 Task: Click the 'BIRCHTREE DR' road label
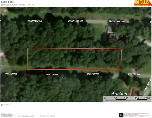tap(148, 85)
